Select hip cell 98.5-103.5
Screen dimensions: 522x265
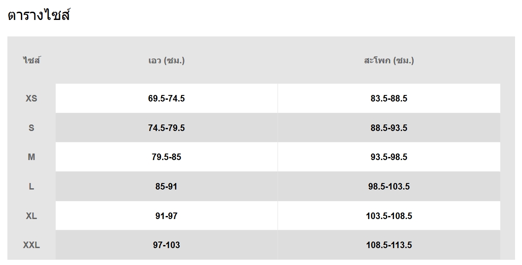pos(388,186)
